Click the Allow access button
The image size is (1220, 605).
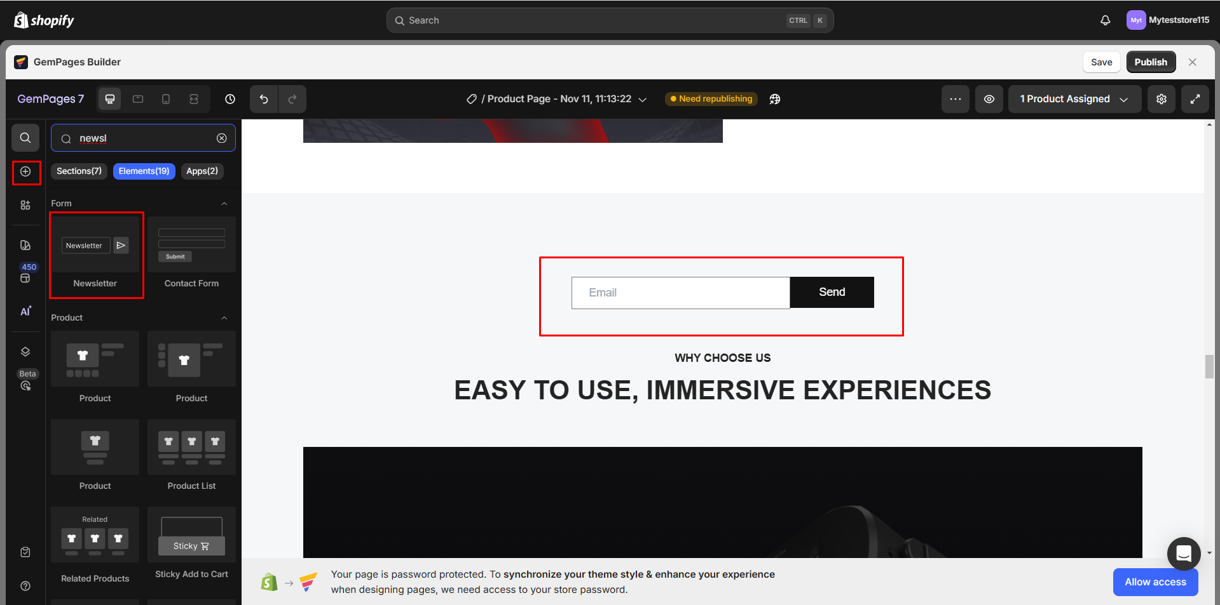1155,582
